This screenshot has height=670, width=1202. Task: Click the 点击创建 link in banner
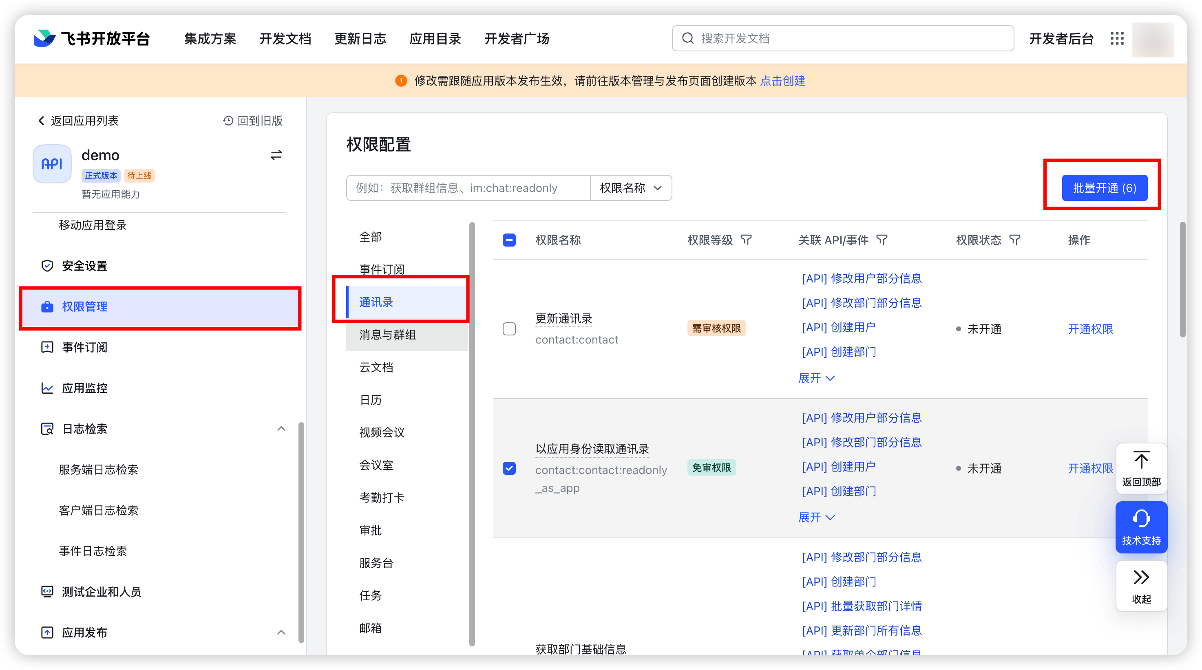coord(782,81)
